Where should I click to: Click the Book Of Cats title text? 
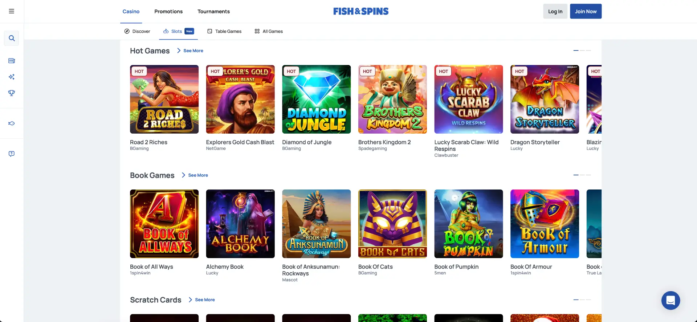(375, 267)
